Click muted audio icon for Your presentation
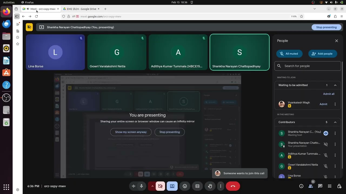Screen dimensions: 346x194 point(326,144)
